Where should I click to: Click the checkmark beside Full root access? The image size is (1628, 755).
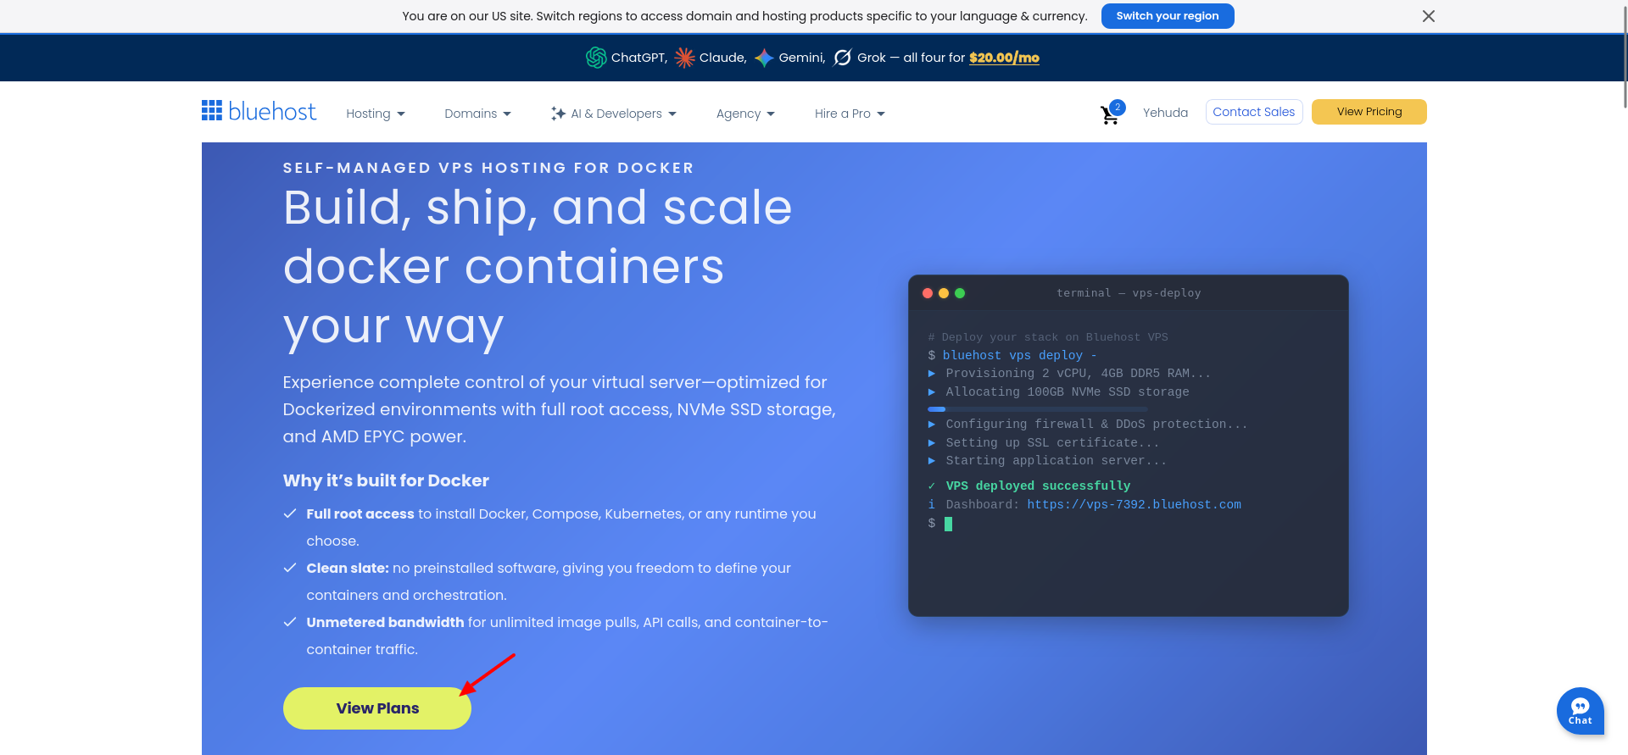[290, 514]
